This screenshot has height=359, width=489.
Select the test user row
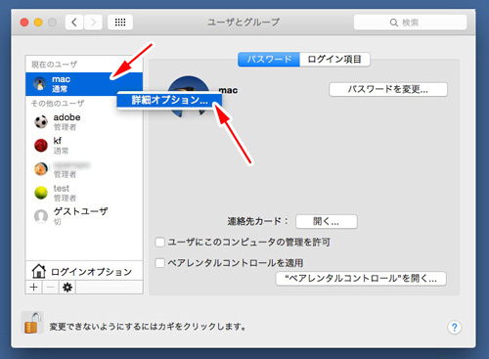[84, 193]
